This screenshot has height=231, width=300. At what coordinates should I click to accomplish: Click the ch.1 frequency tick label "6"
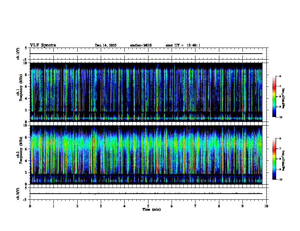coord(27,86)
